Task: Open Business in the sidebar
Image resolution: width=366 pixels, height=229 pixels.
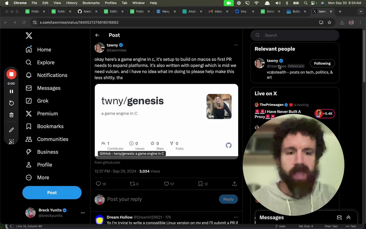Action: tap(42, 152)
